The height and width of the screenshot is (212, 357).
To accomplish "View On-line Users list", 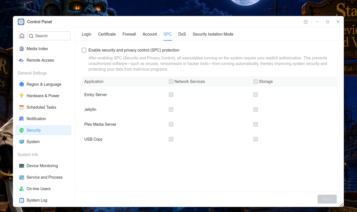I will point(43,189).
